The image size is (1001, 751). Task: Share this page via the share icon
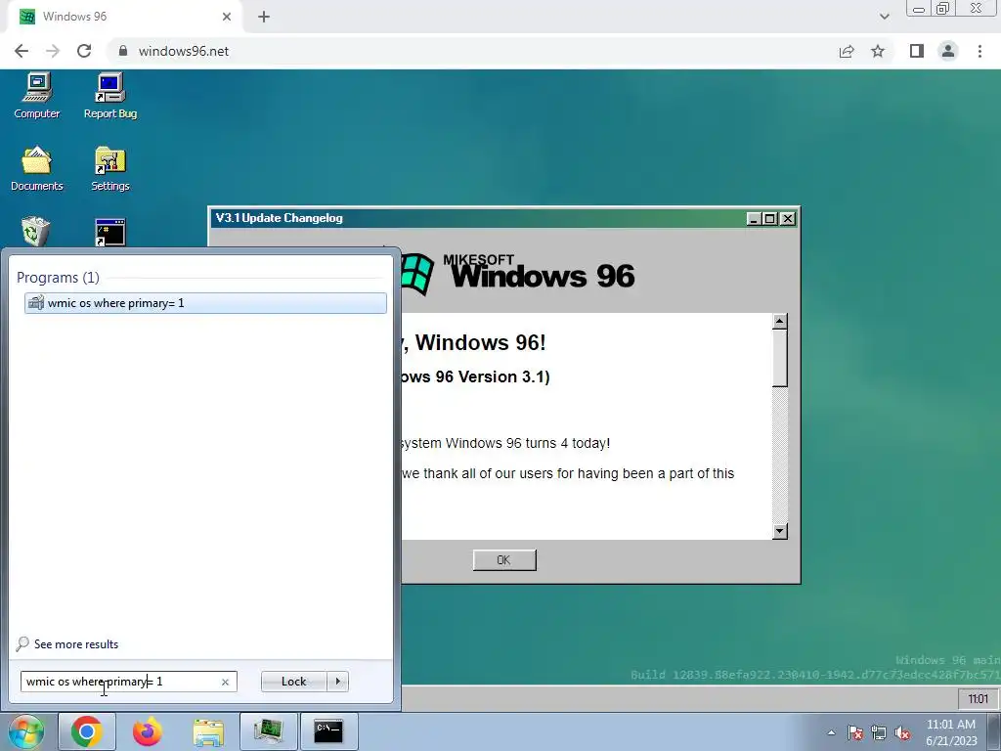pos(847,51)
